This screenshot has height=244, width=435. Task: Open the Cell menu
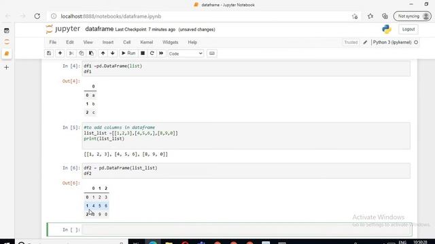click(127, 42)
